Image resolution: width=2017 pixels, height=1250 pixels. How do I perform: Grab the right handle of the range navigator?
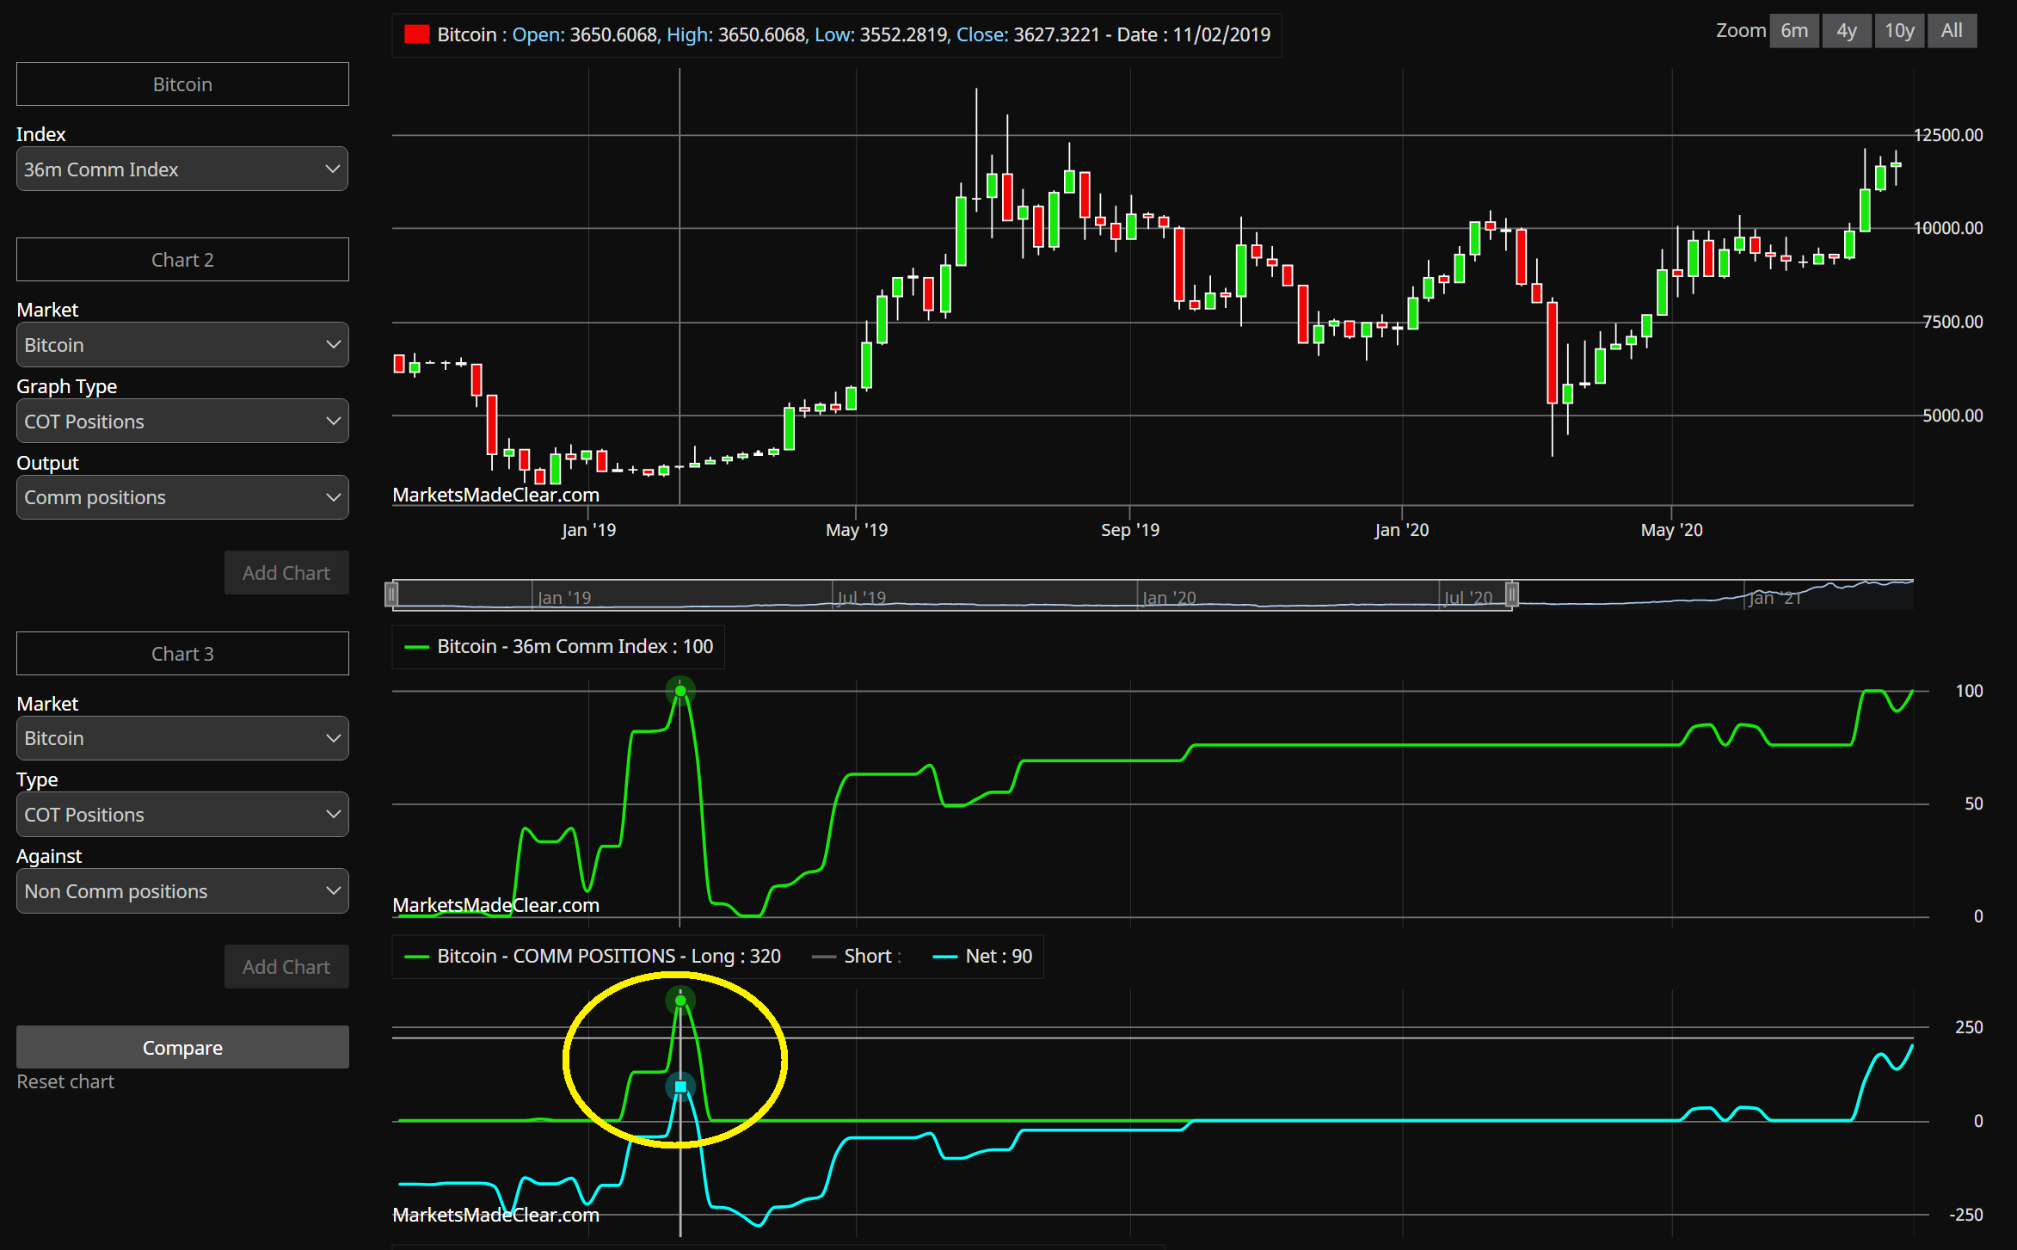(x=1511, y=594)
